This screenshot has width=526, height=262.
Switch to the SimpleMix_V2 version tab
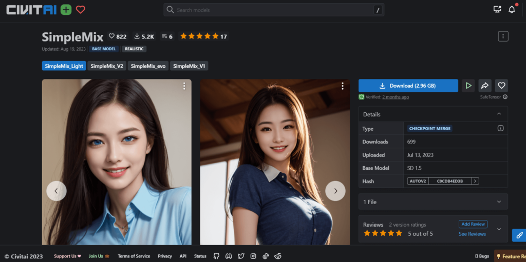click(x=107, y=66)
